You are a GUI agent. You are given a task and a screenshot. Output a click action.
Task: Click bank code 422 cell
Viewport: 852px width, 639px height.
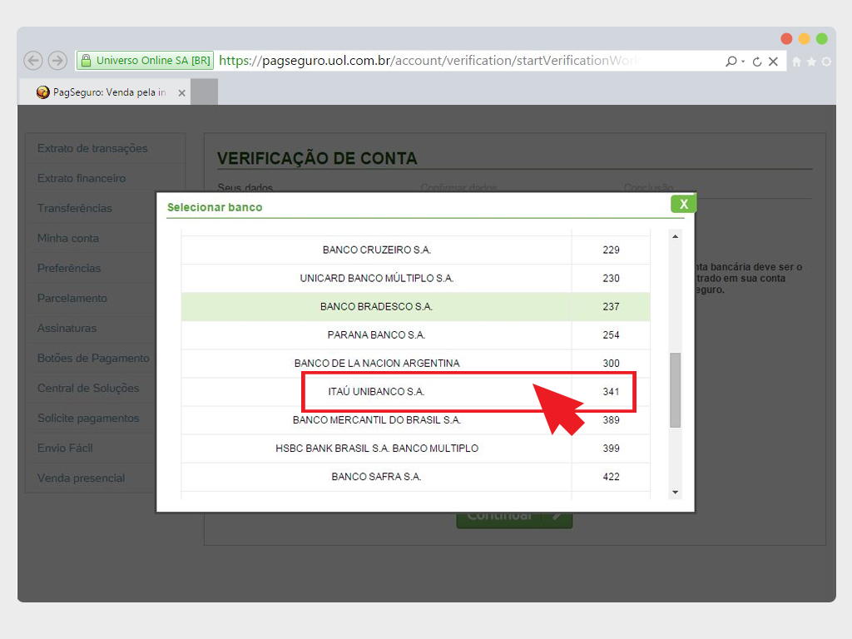pyautogui.click(x=611, y=477)
